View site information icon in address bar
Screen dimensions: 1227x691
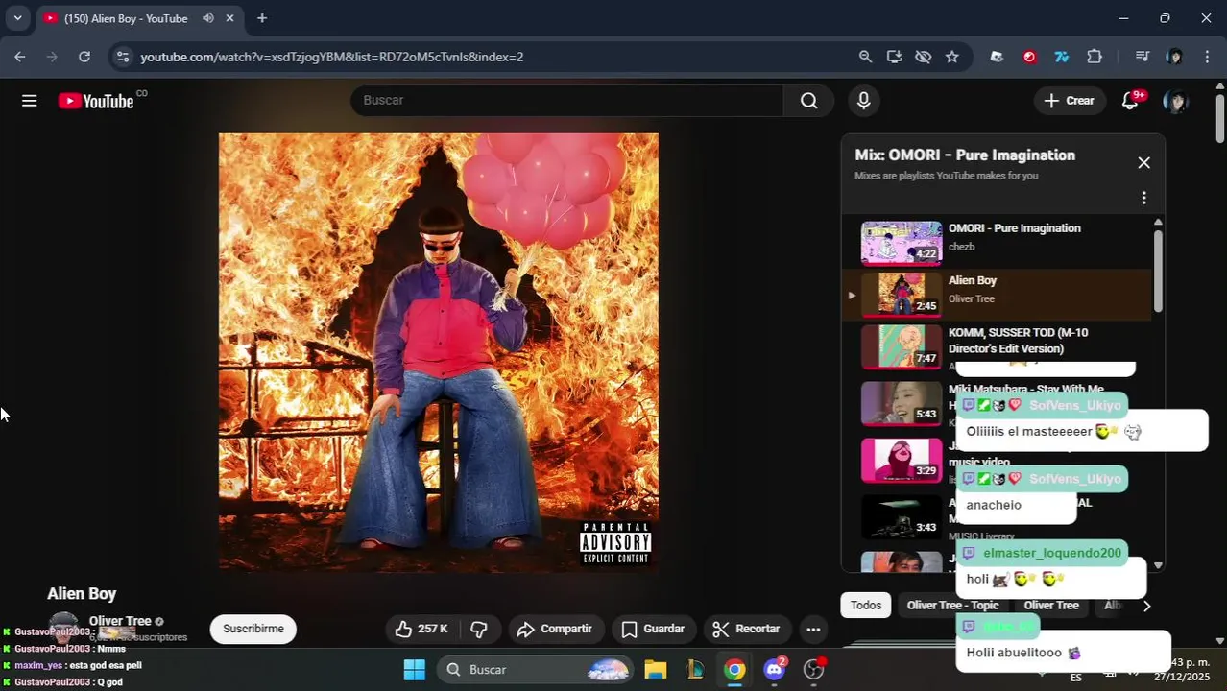pos(122,57)
